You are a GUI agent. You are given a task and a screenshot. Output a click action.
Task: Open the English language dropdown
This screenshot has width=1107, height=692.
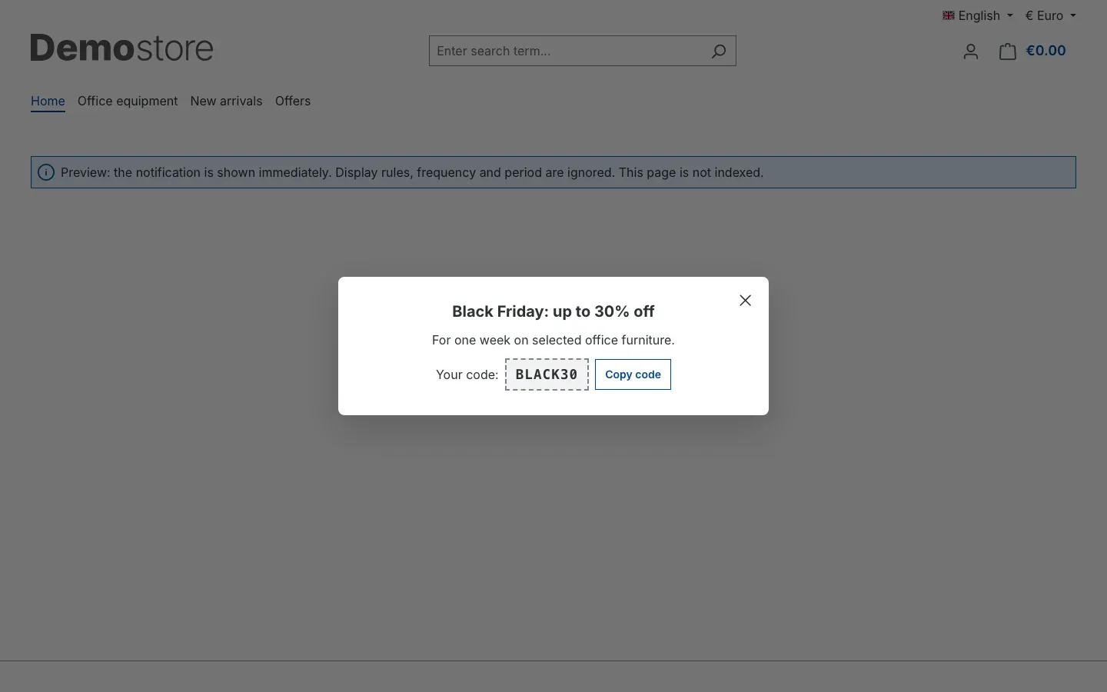(x=978, y=15)
